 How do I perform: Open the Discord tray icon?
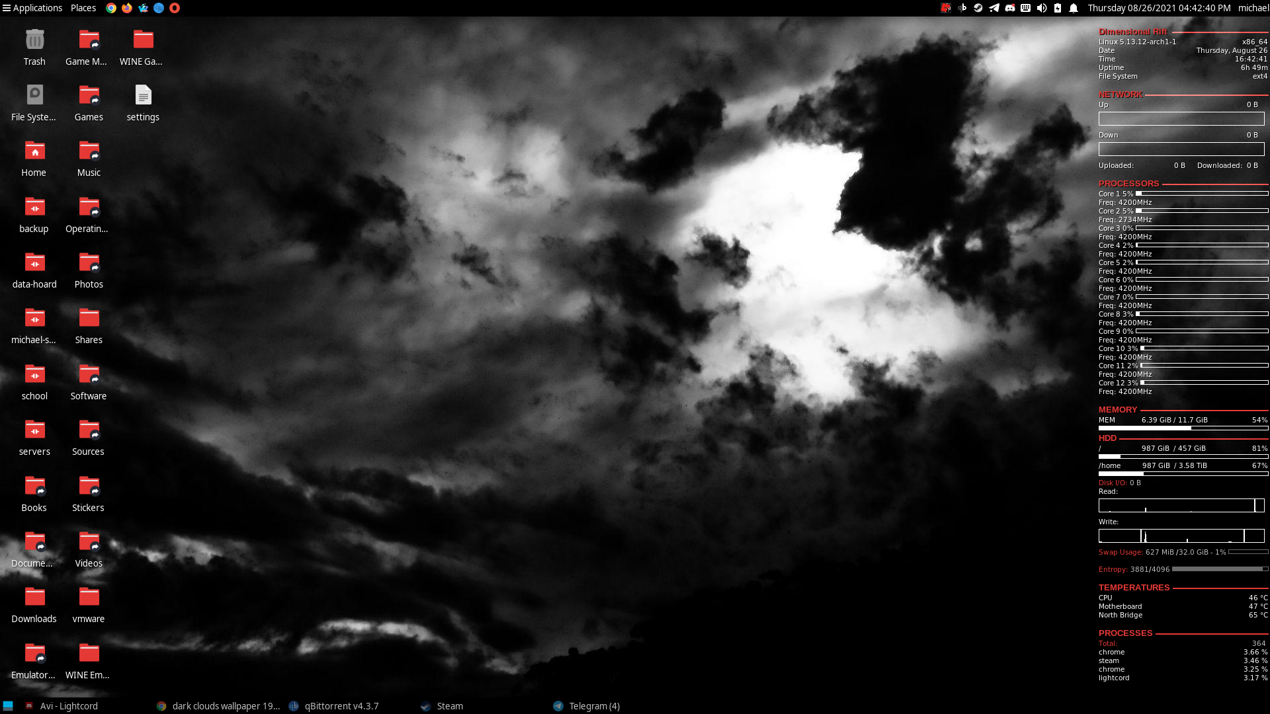[1010, 8]
